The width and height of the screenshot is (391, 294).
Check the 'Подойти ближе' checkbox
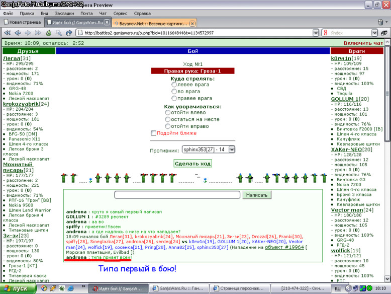pos(153,133)
